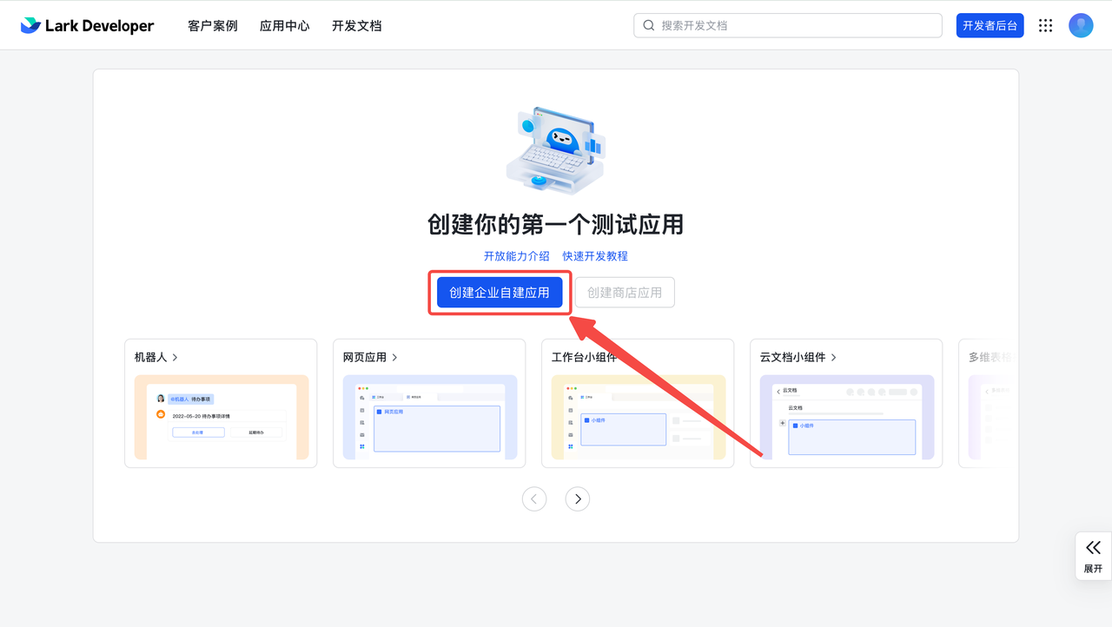Click the 展开 double-chevron icon
This screenshot has width=1112, height=627.
pos(1093,547)
